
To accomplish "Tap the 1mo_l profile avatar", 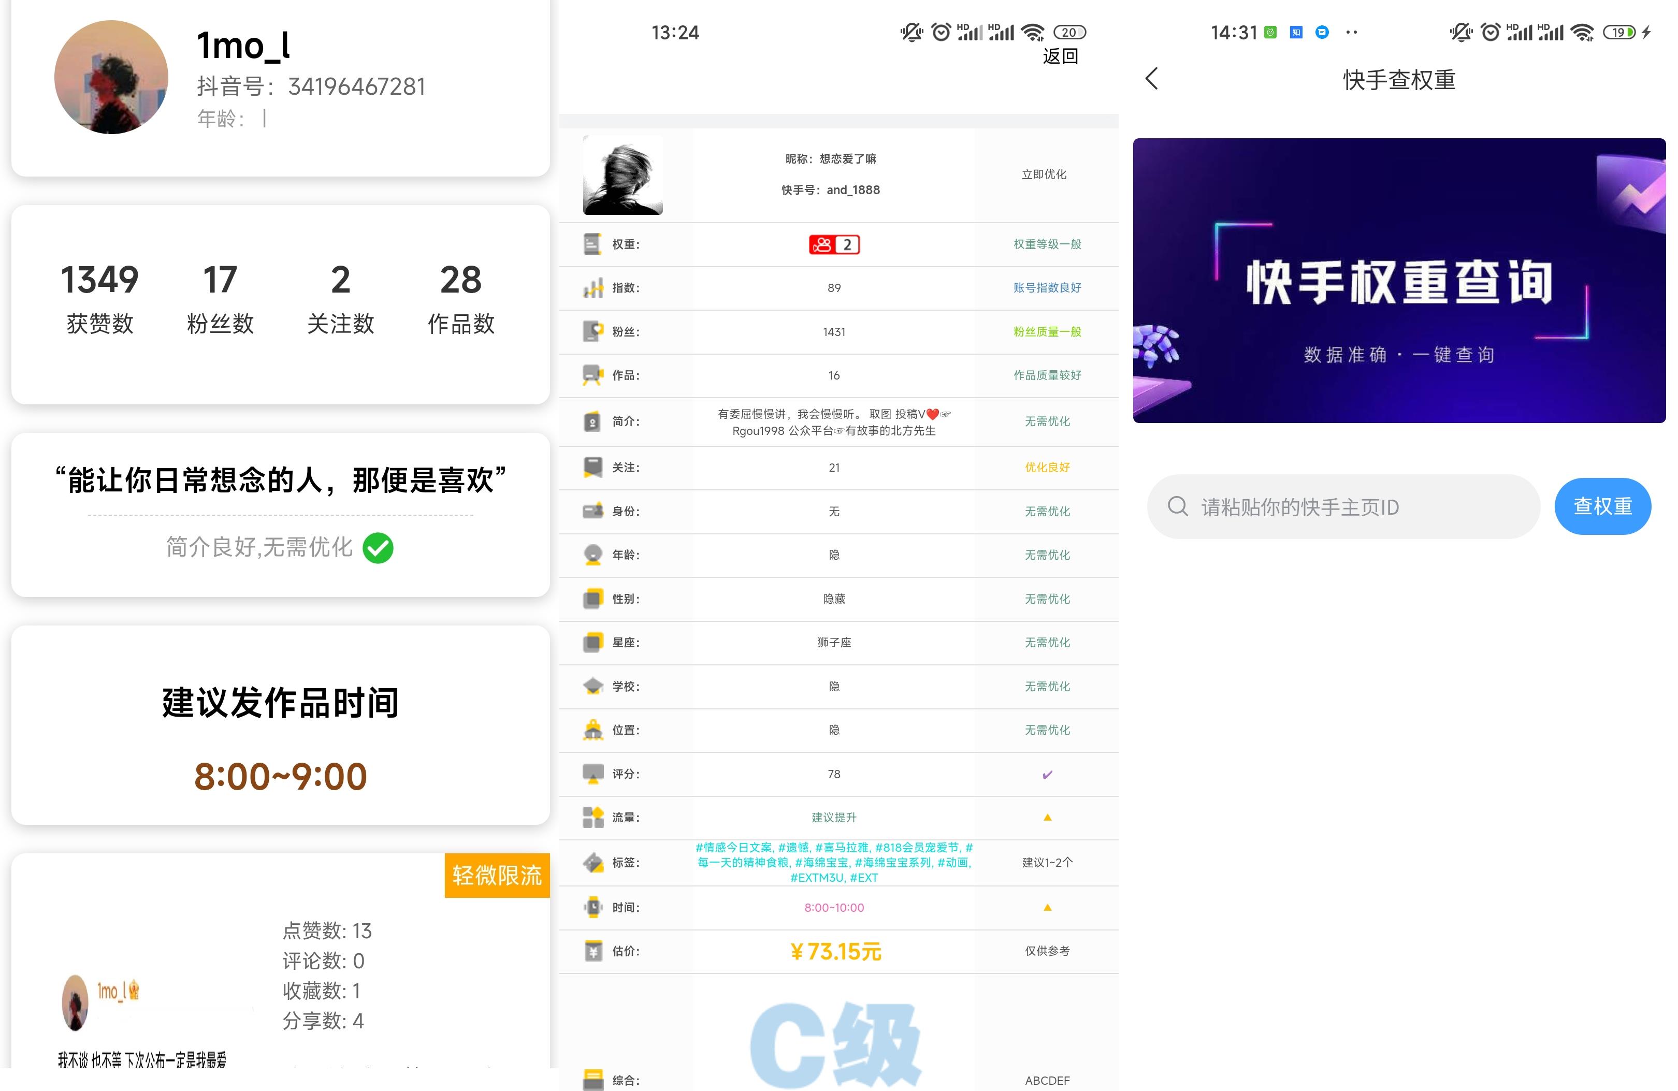I will (x=111, y=78).
